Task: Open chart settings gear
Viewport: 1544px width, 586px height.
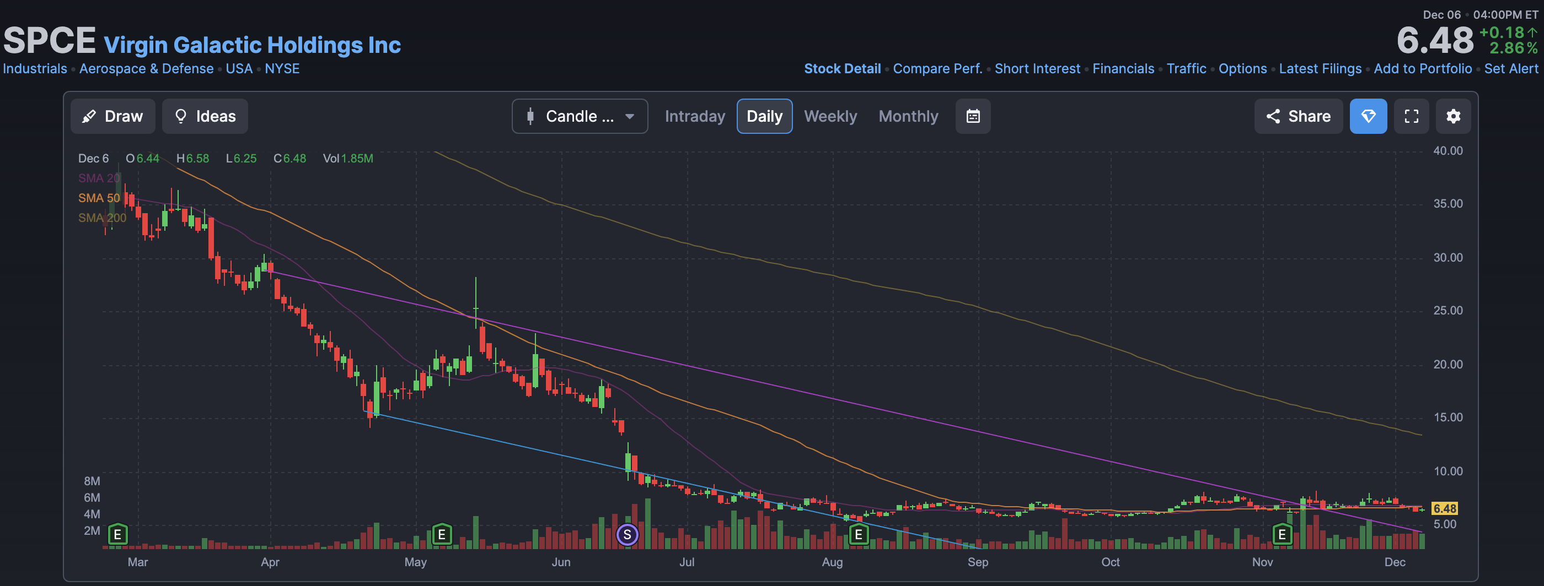Action: click(1453, 116)
